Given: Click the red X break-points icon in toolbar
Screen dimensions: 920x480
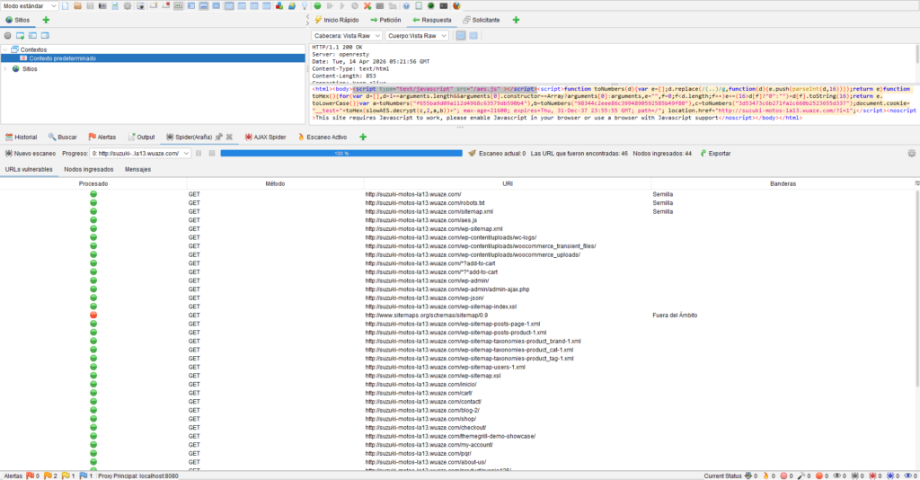Looking at the screenshot, I should coord(367,6).
